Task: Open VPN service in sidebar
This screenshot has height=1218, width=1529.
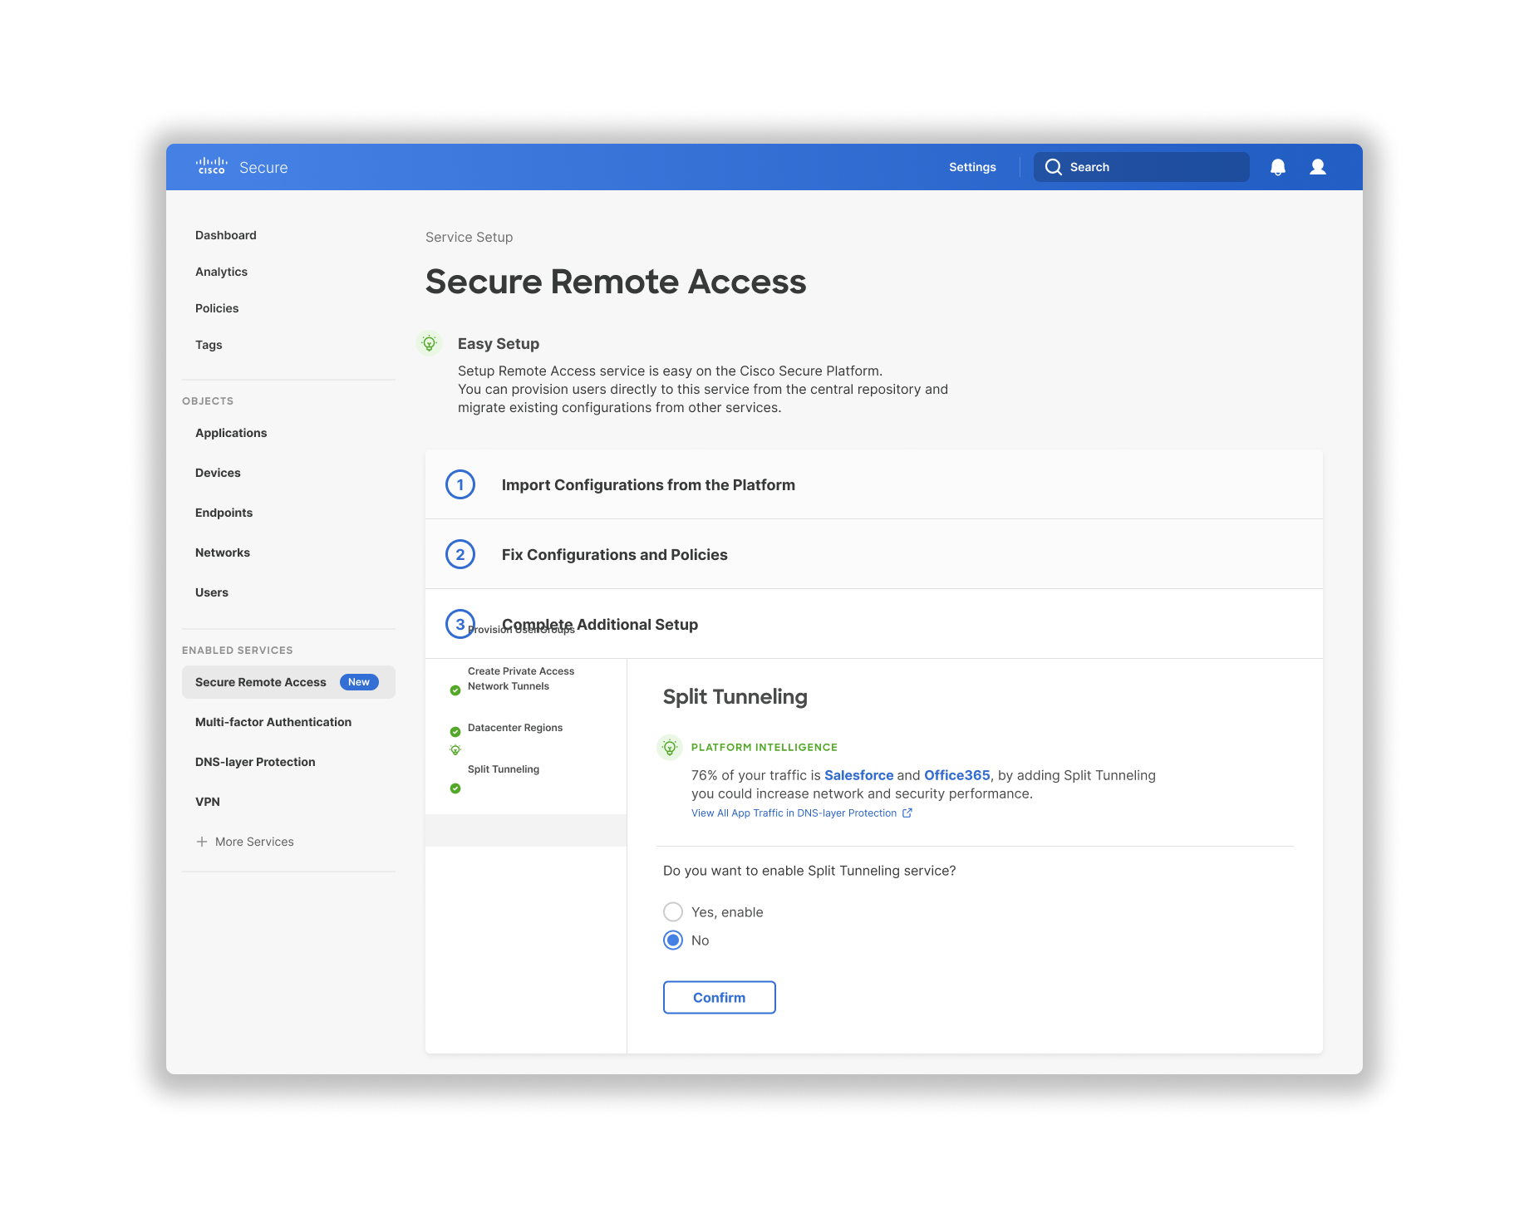Action: pyautogui.click(x=208, y=802)
